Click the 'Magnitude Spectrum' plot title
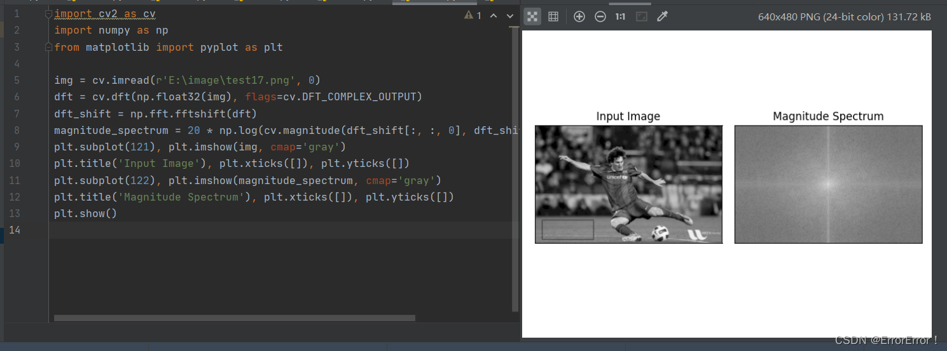This screenshot has height=351, width=947. coord(828,116)
